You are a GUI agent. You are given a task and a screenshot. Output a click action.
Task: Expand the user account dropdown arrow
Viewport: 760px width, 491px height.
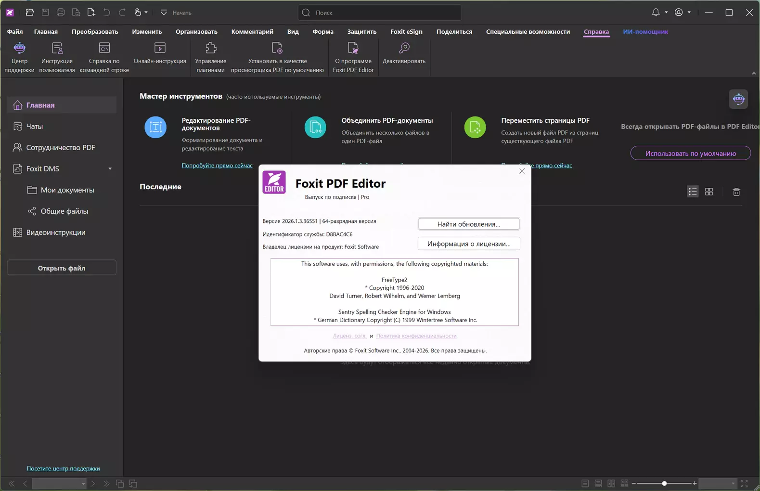pyautogui.click(x=689, y=13)
